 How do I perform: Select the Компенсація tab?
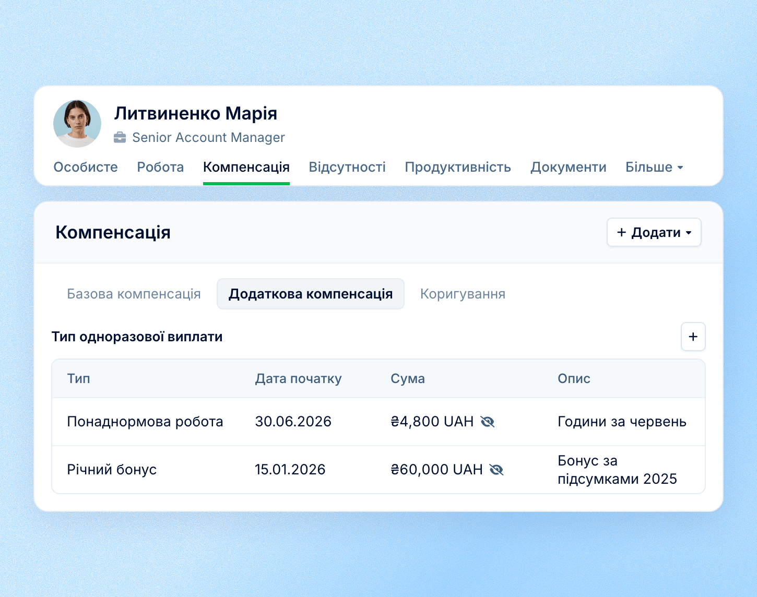point(246,167)
